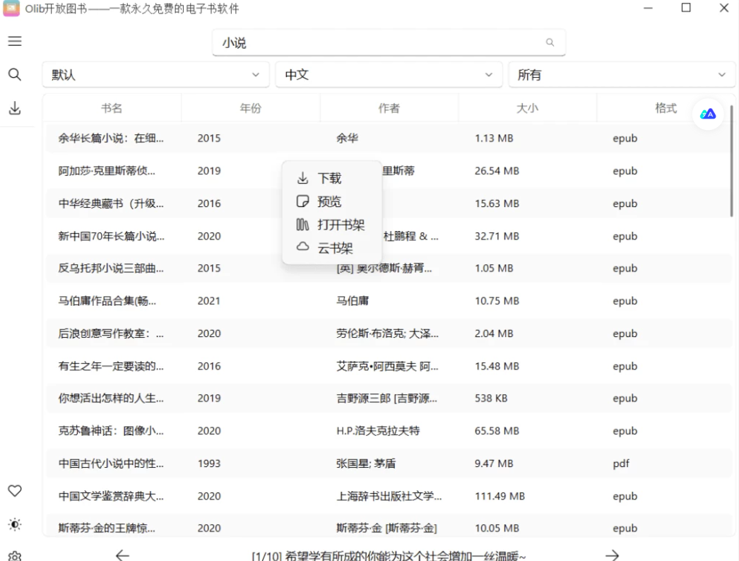Expand the 所有 format dropdown
Viewport: 739px width, 561px height.
click(622, 74)
